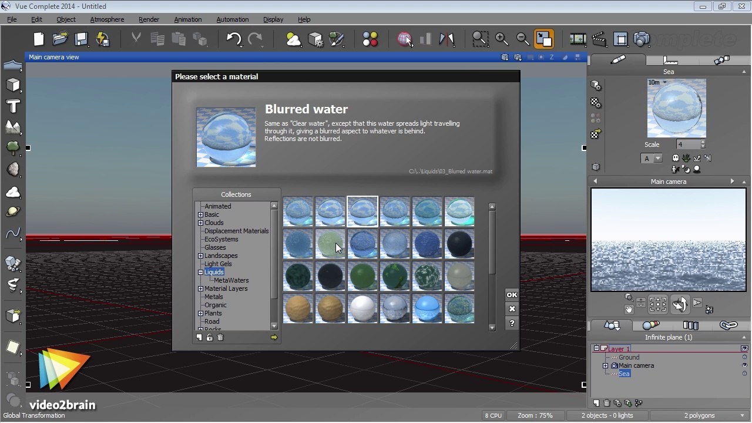Screen dimensions: 752x423
Task: Delete object with layers panel trash icon
Action: (607, 403)
